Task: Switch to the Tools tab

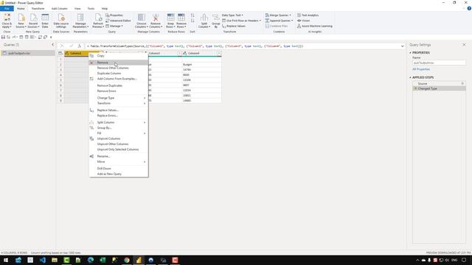Action: point(91,8)
